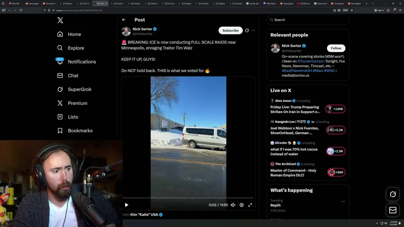This screenshot has height=227, width=404.
Task: Go back with browser back arrow
Action: [x=9, y=10]
